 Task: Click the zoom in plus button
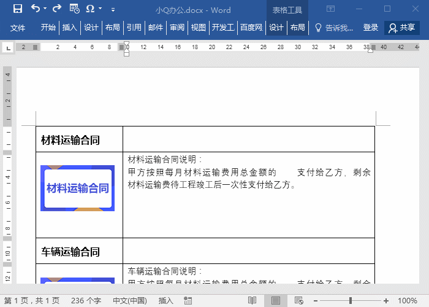click(386, 301)
